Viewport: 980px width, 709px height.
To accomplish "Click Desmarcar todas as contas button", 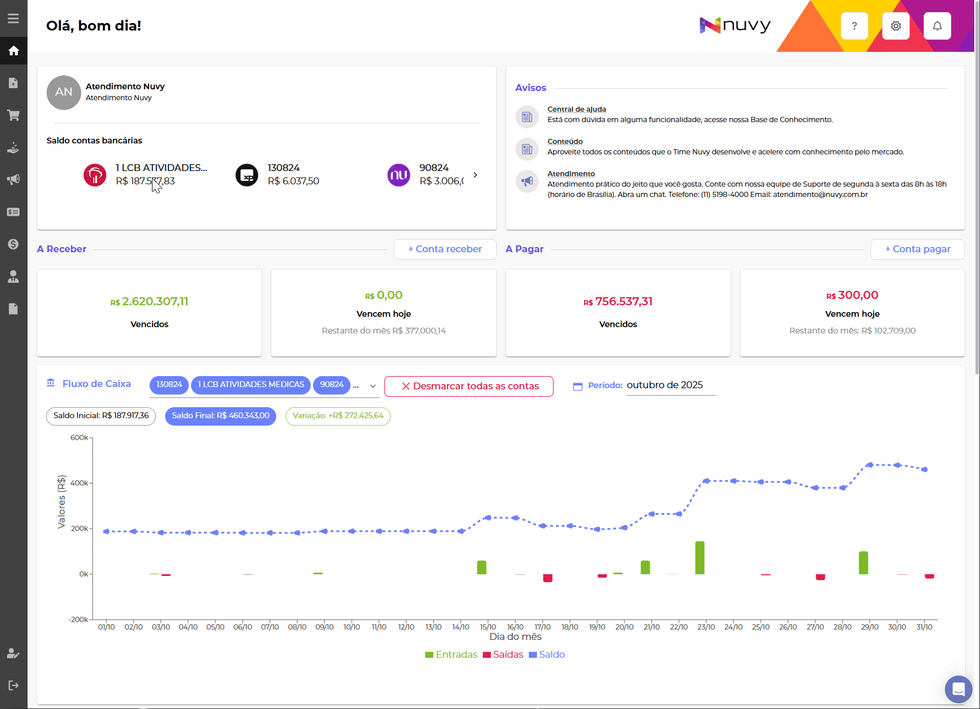I will 469,386.
